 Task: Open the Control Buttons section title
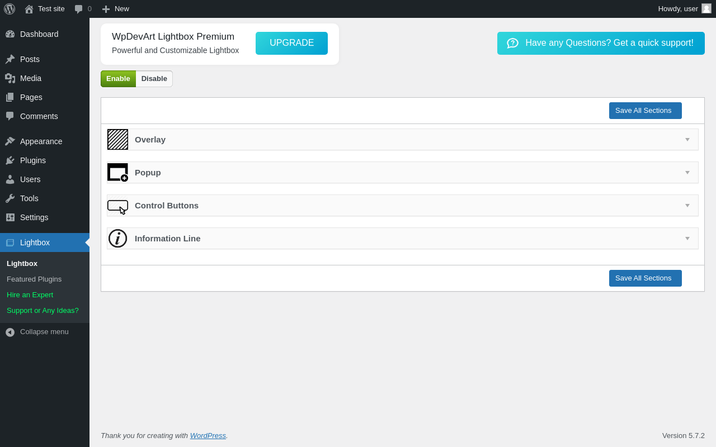coord(167,206)
